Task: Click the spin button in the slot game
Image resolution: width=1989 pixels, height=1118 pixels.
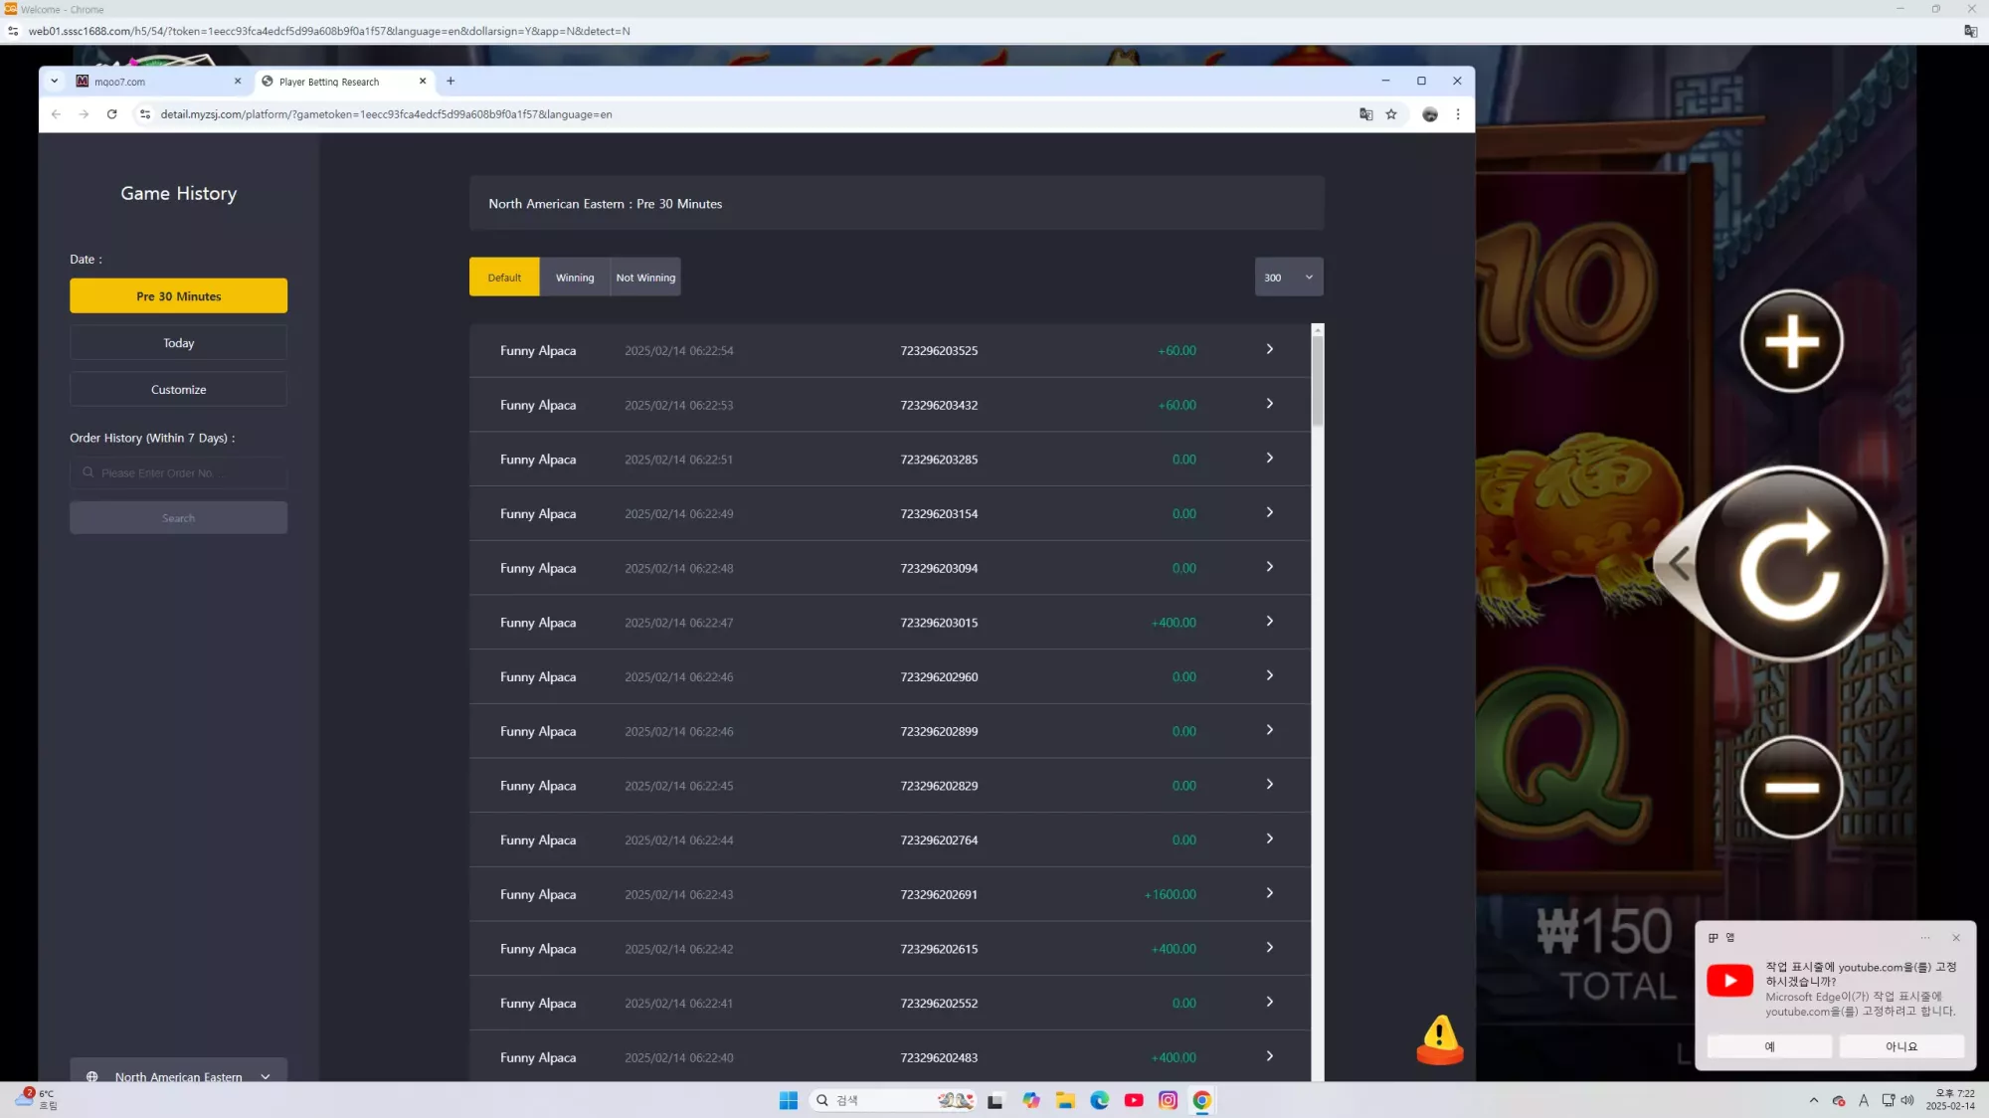Action: point(1789,564)
